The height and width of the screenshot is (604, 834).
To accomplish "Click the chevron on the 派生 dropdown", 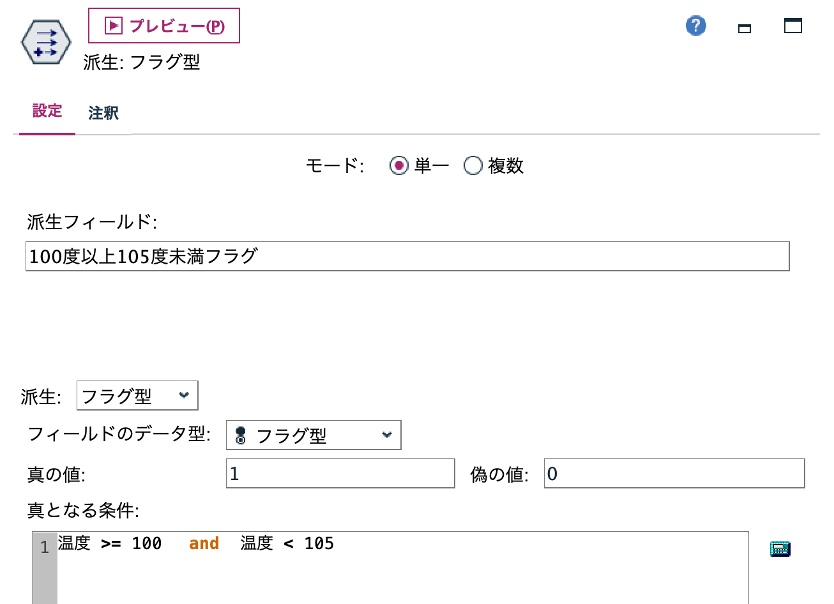I will pos(185,395).
